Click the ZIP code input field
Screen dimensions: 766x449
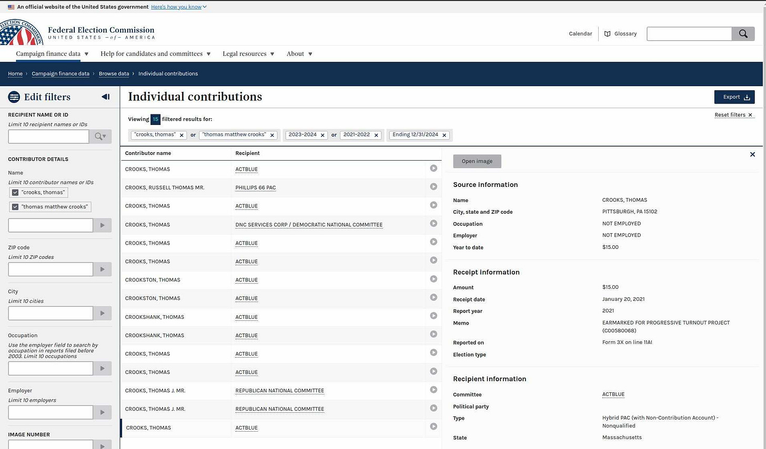coord(51,269)
